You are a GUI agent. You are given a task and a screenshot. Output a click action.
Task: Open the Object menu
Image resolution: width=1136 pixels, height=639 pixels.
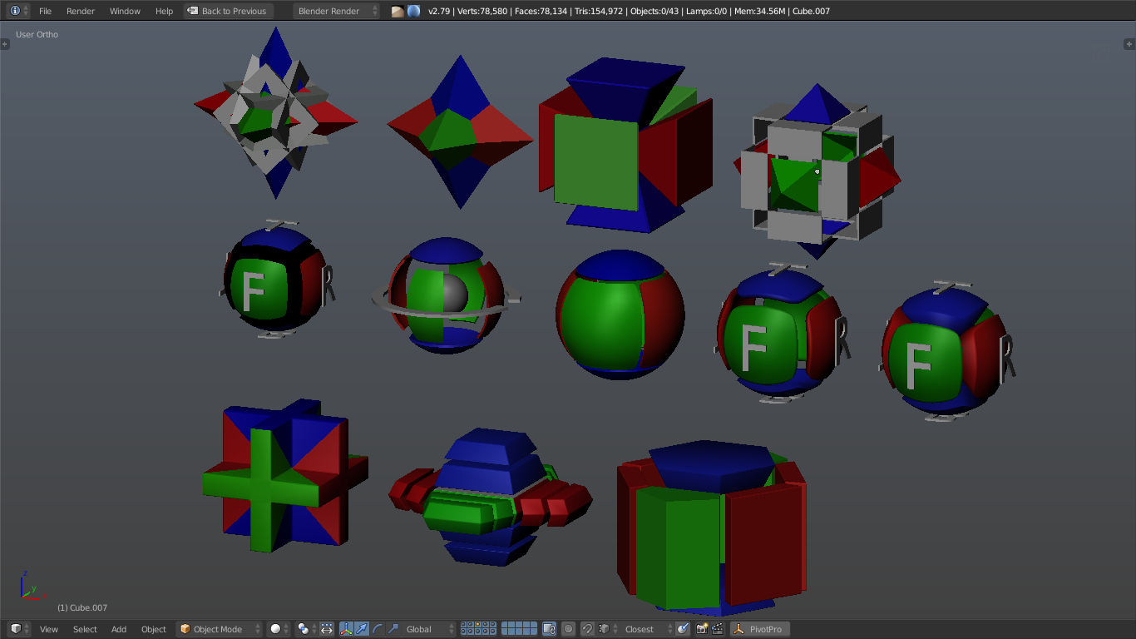[154, 629]
